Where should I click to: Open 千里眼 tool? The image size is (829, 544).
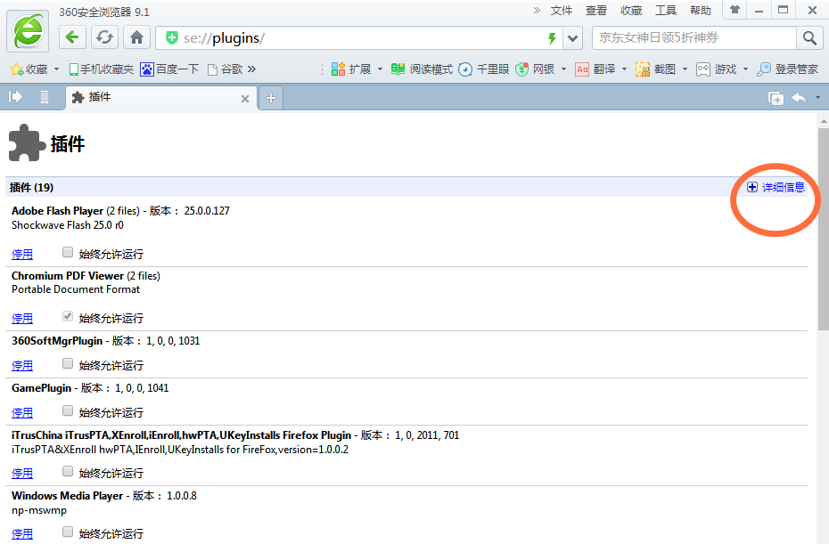[483, 69]
